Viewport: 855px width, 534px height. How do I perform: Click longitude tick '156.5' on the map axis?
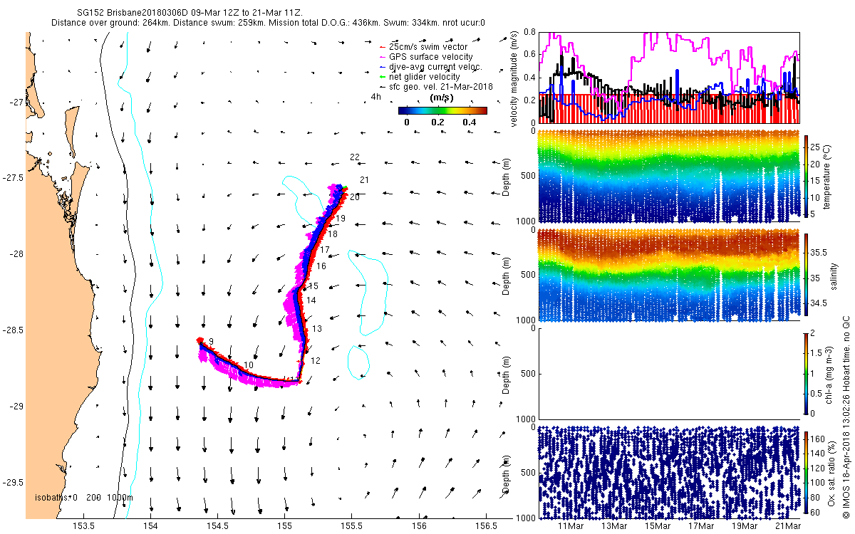[486, 526]
